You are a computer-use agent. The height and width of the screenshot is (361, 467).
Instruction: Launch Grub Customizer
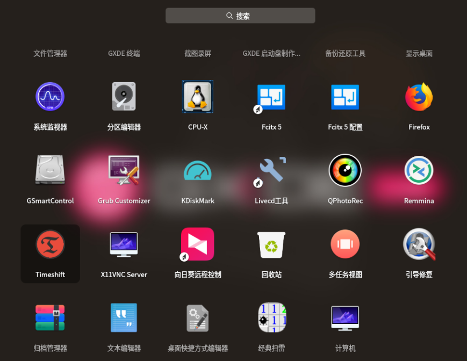tap(124, 170)
